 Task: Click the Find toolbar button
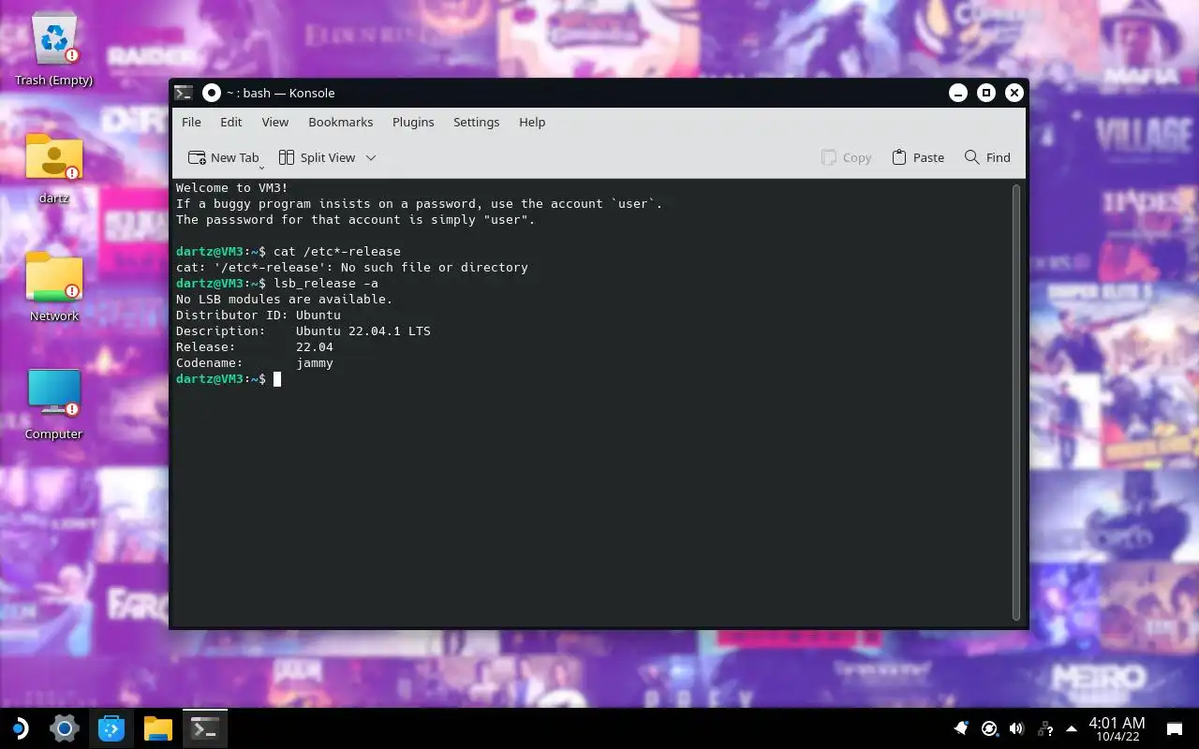(987, 157)
